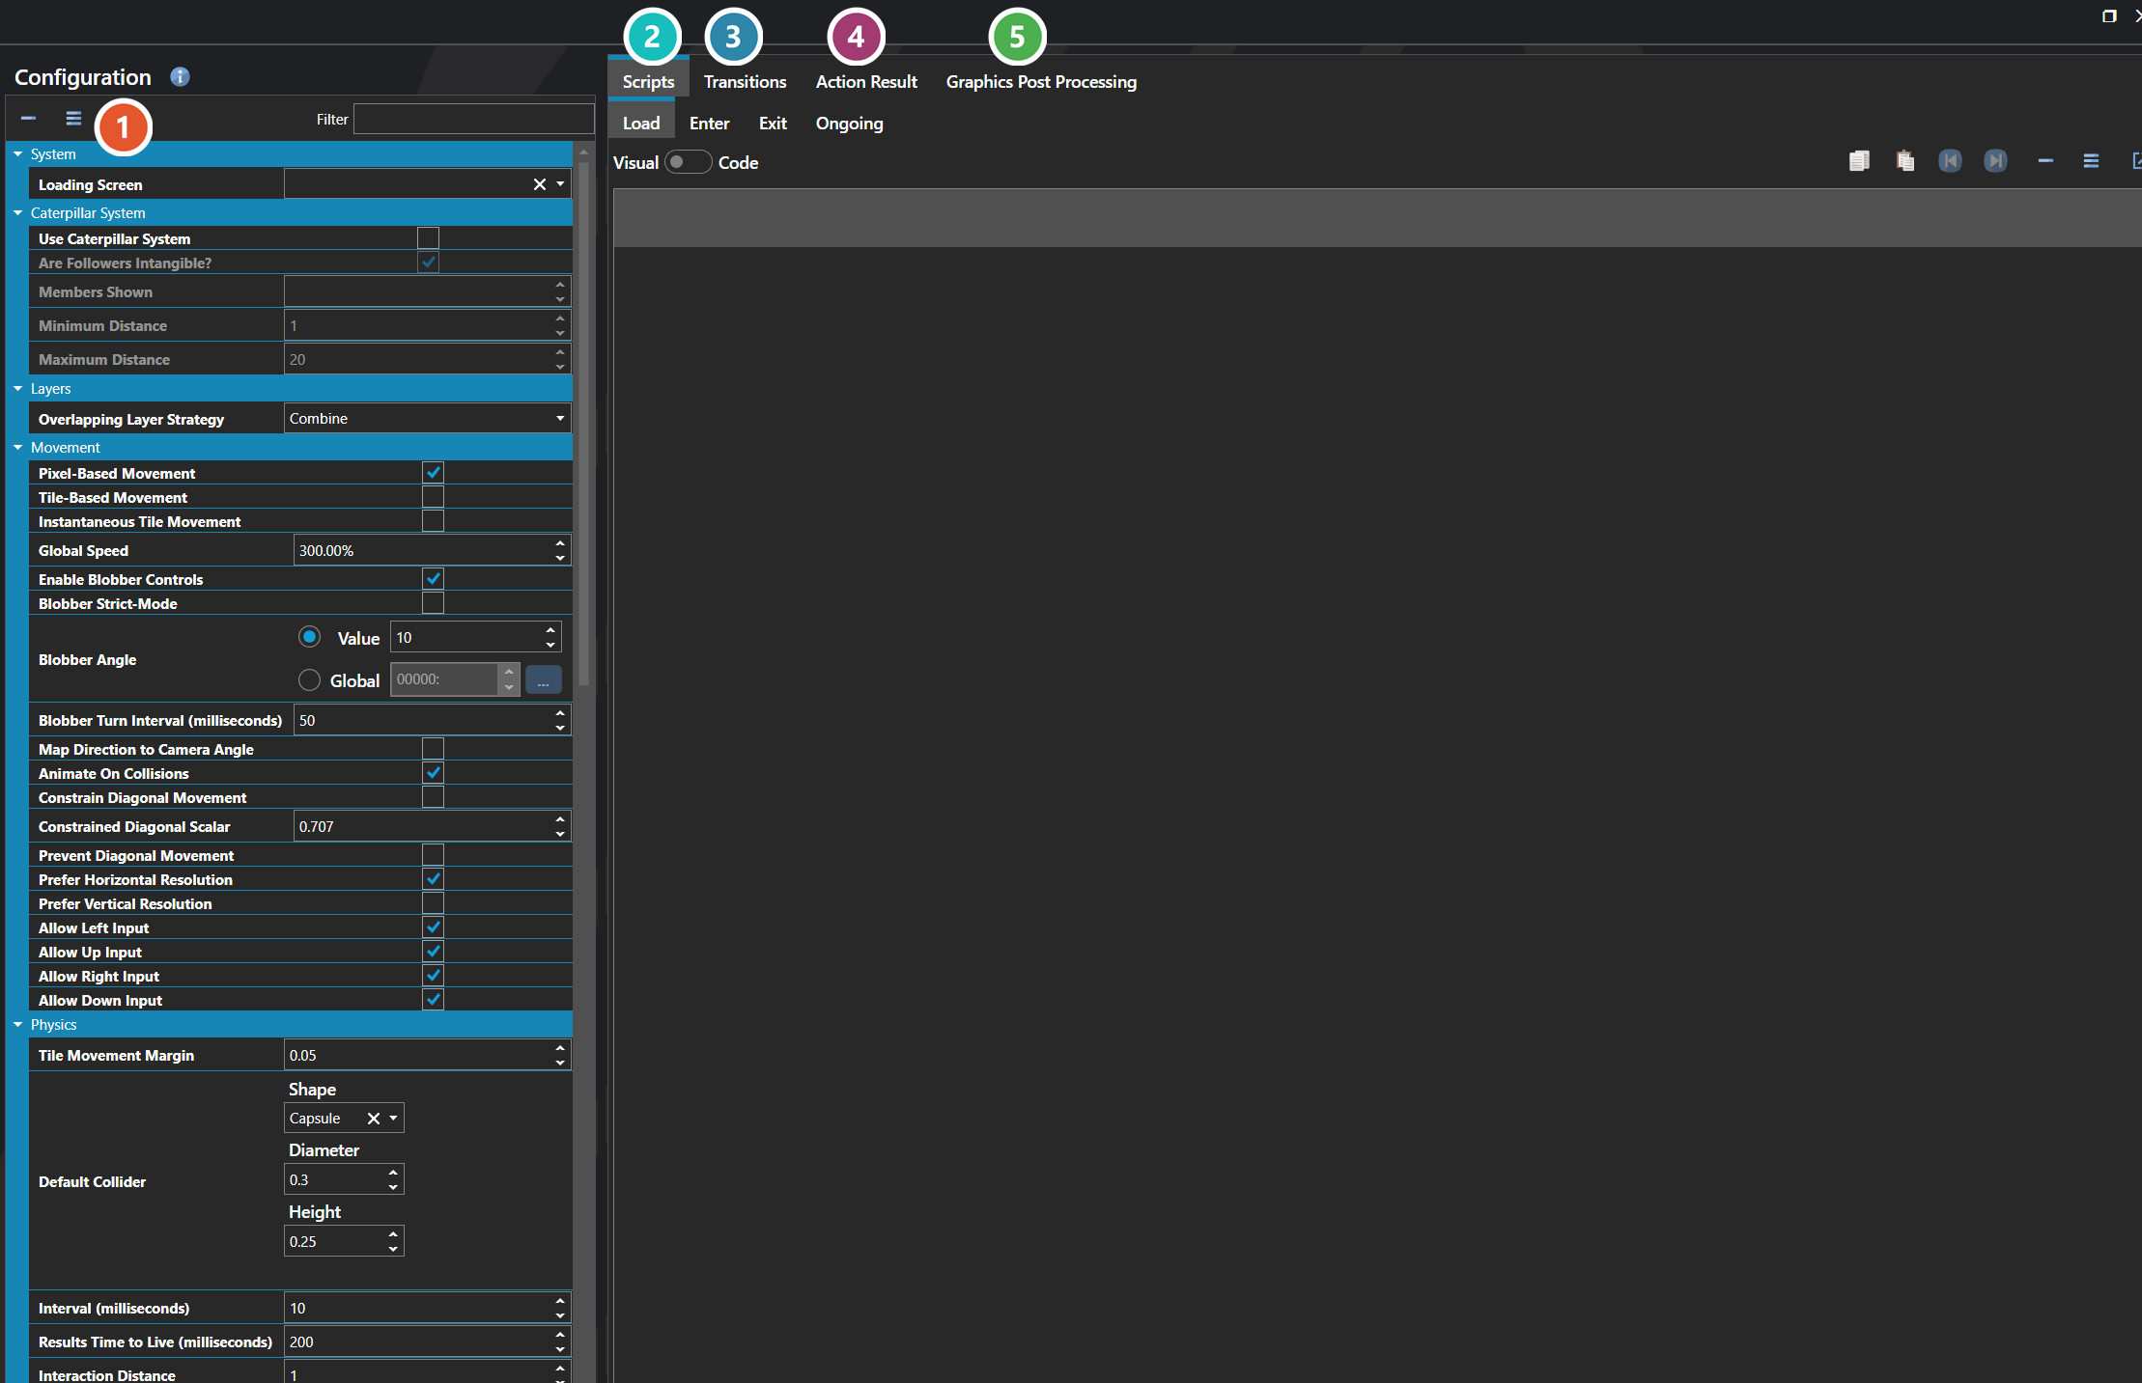Uncheck Pixel-Based Movement
This screenshot has height=1383, width=2142.
coord(433,473)
